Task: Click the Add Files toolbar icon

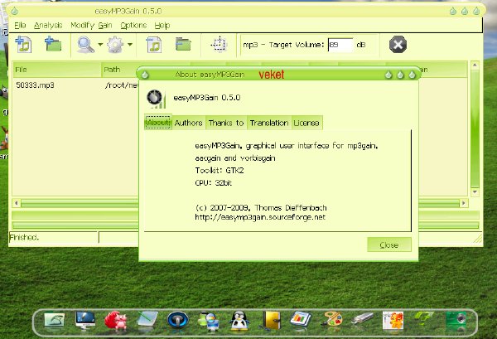Action: [23, 45]
